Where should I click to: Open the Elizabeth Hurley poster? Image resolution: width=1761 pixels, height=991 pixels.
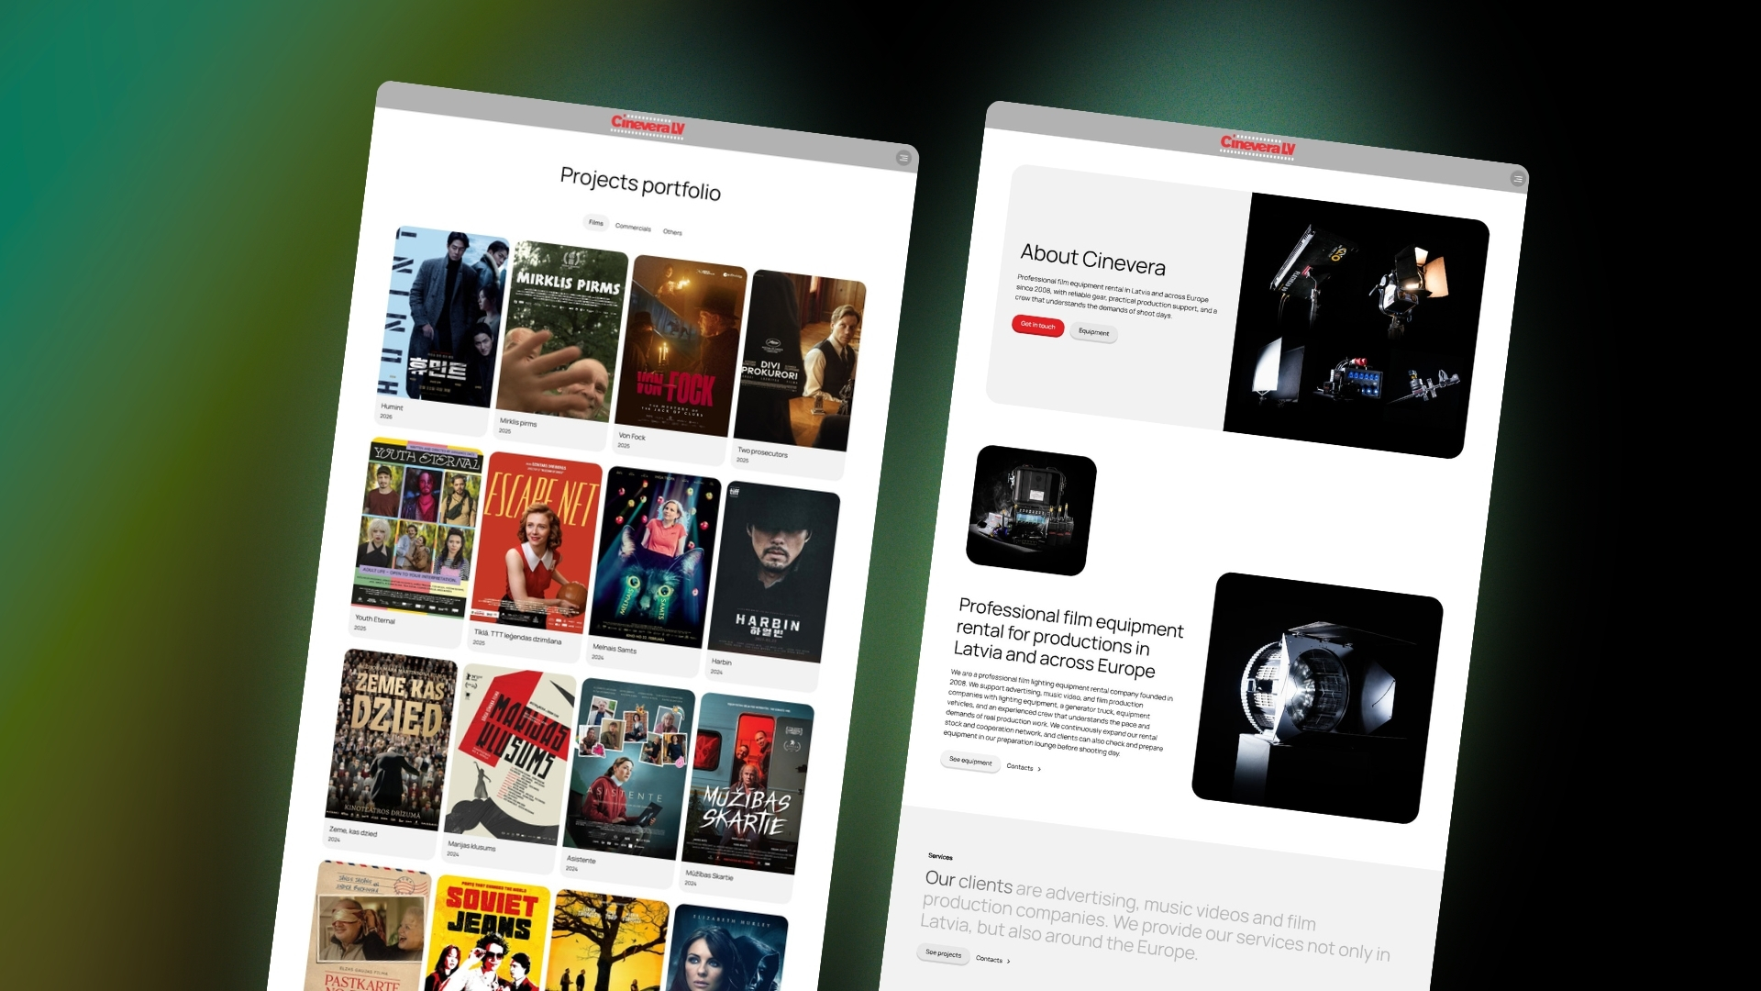725,948
